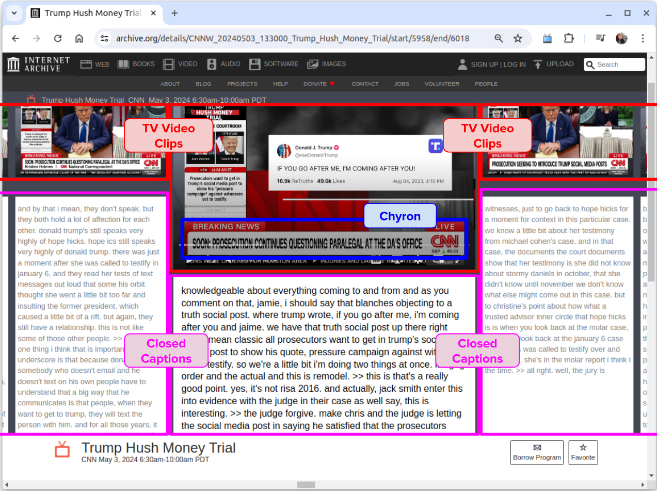The width and height of the screenshot is (657, 491).
Task: Open the Books section in navigation
Action: click(x=136, y=64)
